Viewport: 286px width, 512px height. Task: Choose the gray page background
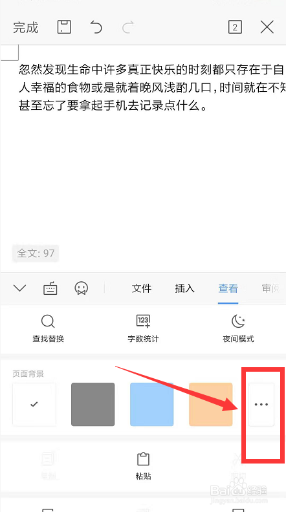[93, 404]
